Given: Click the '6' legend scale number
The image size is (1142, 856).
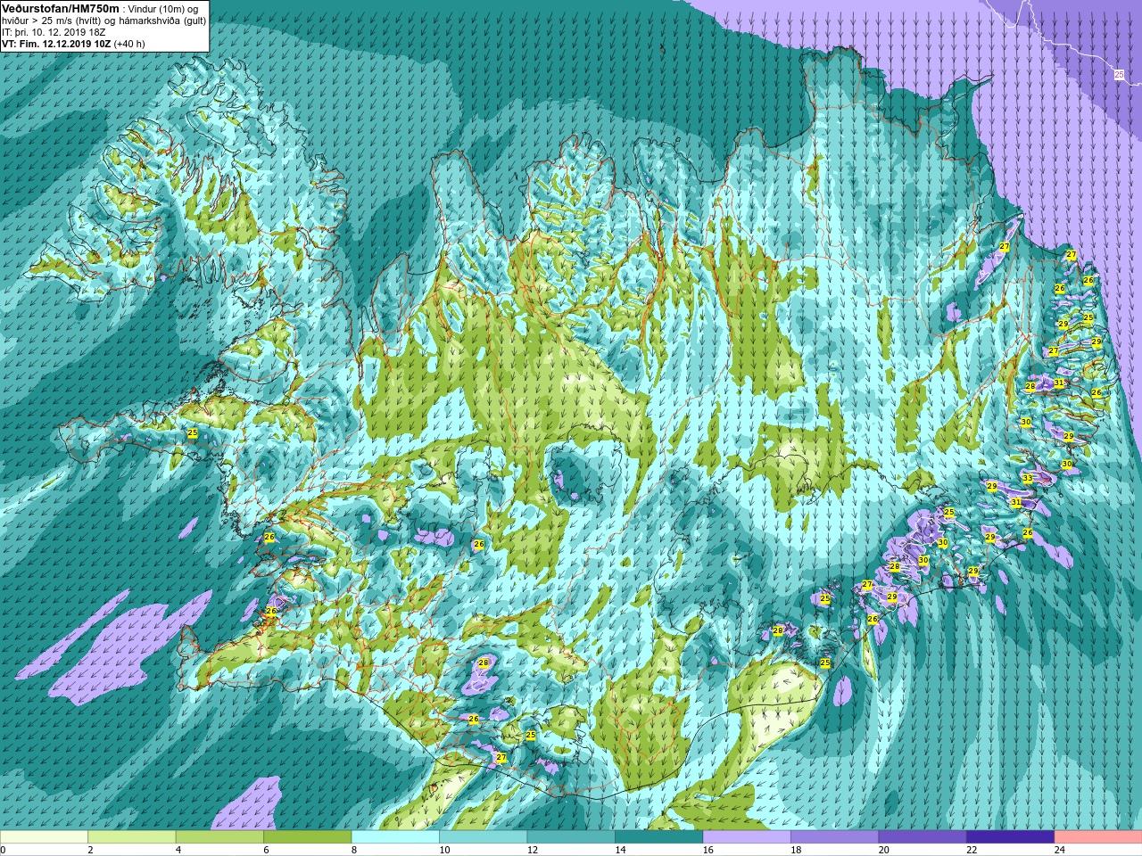Looking at the screenshot, I should click(x=266, y=850).
